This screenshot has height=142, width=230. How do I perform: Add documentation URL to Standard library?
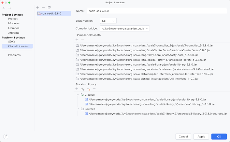coord(83,89)
